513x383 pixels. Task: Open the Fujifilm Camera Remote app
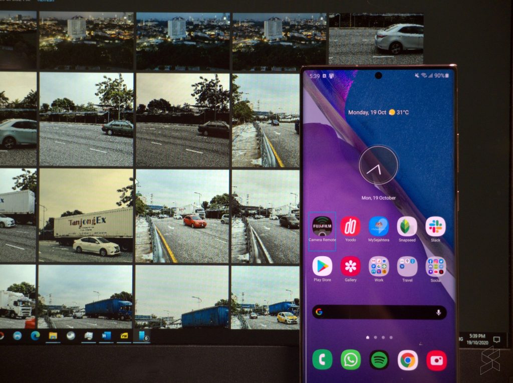point(322,226)
